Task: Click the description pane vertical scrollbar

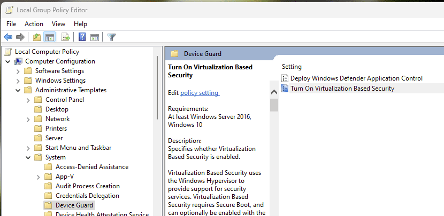Action: coord(274,160)
